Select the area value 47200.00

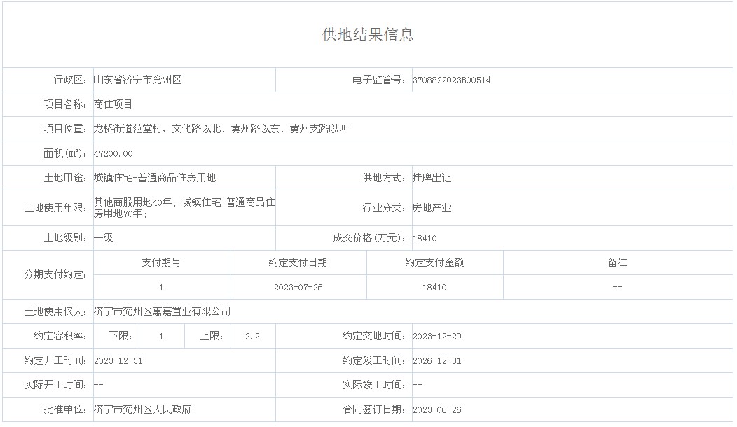coord(113,153)
